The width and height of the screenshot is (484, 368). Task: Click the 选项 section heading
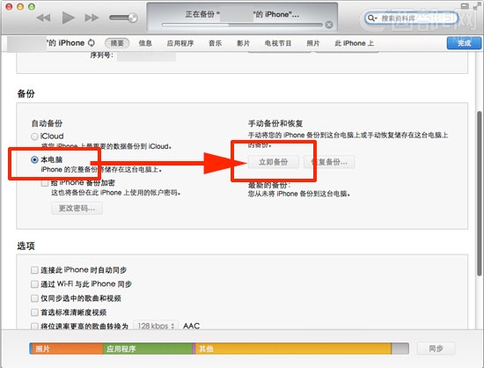[x=26, y=246]
